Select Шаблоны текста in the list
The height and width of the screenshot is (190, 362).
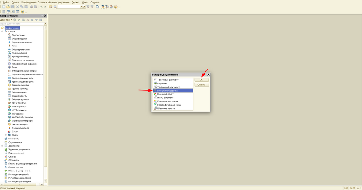click(173, 108)
